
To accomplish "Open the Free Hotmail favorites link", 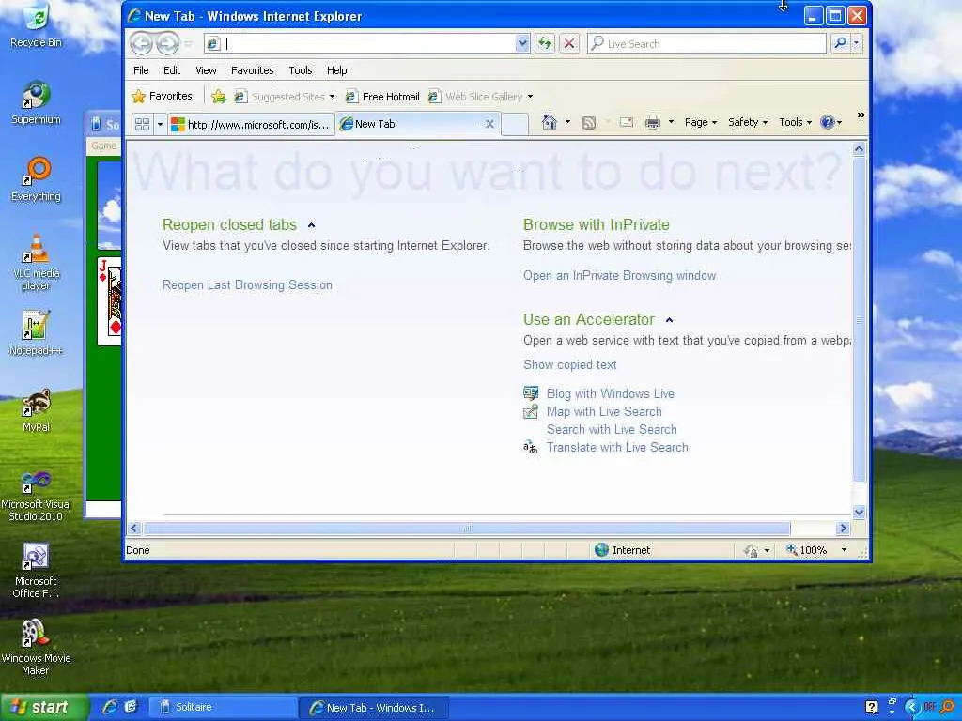I will [382, 97].
